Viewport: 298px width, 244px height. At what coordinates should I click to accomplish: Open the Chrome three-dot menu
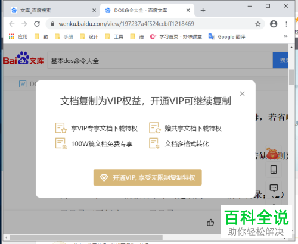(286, 24)
